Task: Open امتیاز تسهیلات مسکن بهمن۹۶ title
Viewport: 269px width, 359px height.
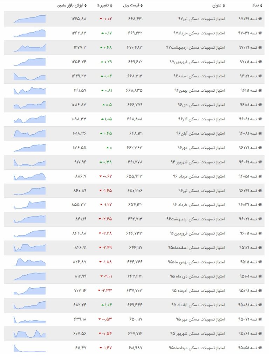Action: tap(200, 90)
